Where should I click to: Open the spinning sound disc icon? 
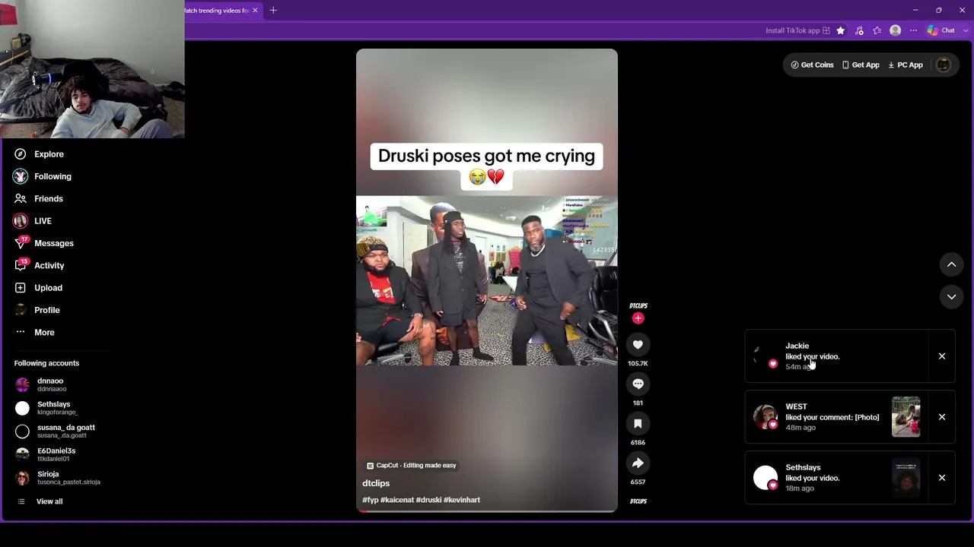click(638, 501)
